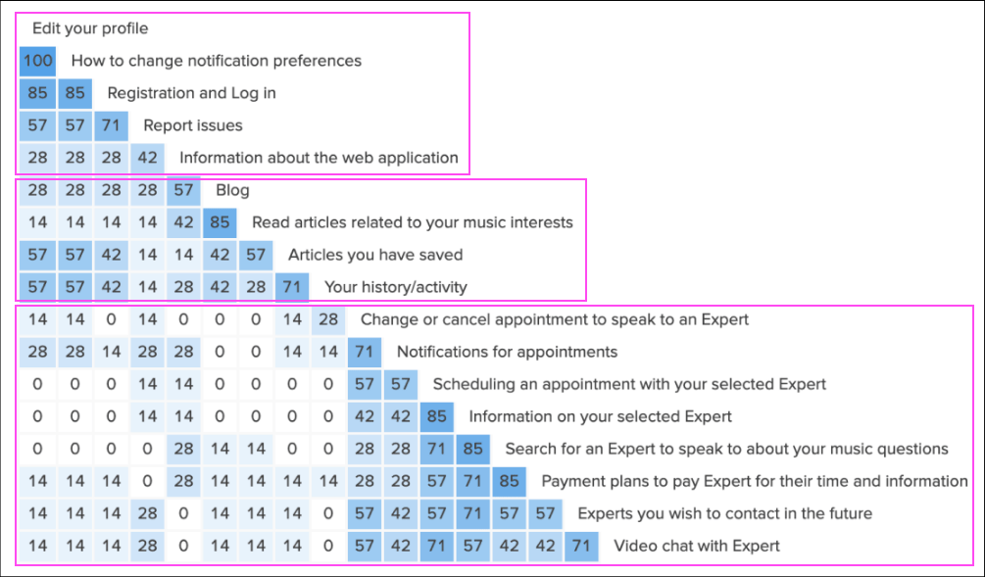Click the Blog card label
The height and width of the screenshot is (577, 985).
click(232, 190)
